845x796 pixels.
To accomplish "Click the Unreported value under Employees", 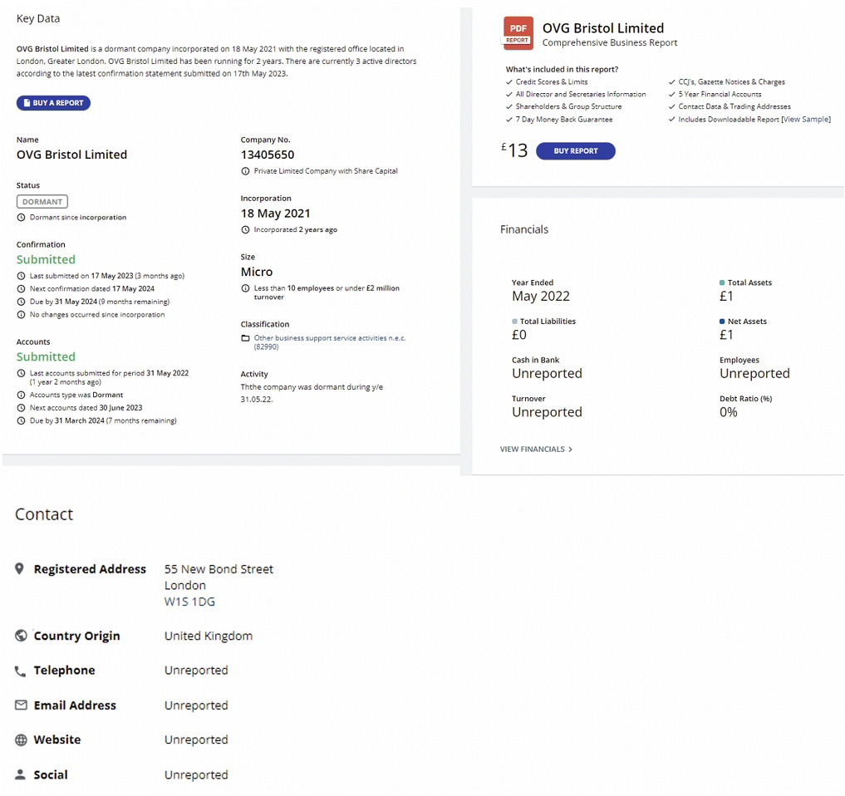I will coord(754,373).
